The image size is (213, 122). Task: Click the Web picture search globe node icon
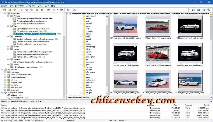[5, 93]
